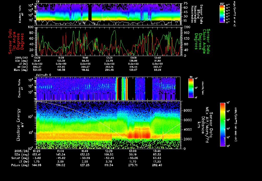This screenshot has height=181, width=262.
Task: Click the PdLon value 275.71
Action: (x=133, y=165)
